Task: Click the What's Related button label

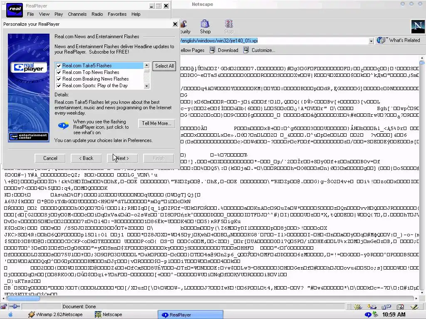Action: click(404, 40)
